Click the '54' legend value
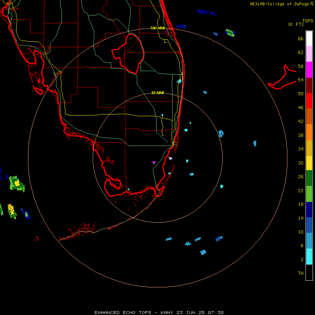The width and height of the screenshot is (315, 315). (301, 80)
